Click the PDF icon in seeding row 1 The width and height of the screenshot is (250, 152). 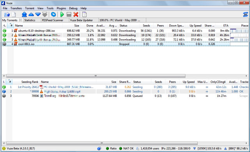point(41,87)
